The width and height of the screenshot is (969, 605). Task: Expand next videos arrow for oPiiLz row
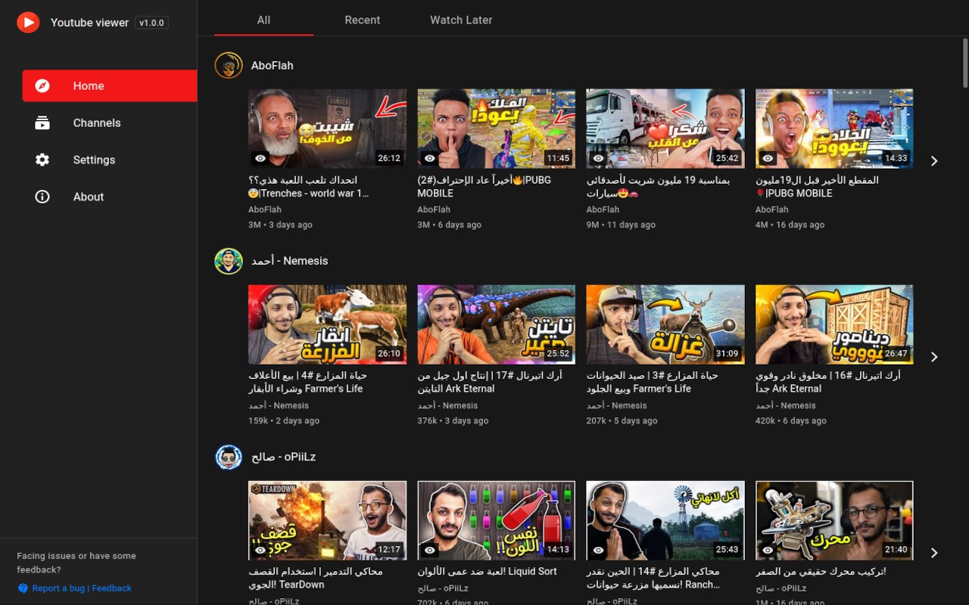click(934, 553)
